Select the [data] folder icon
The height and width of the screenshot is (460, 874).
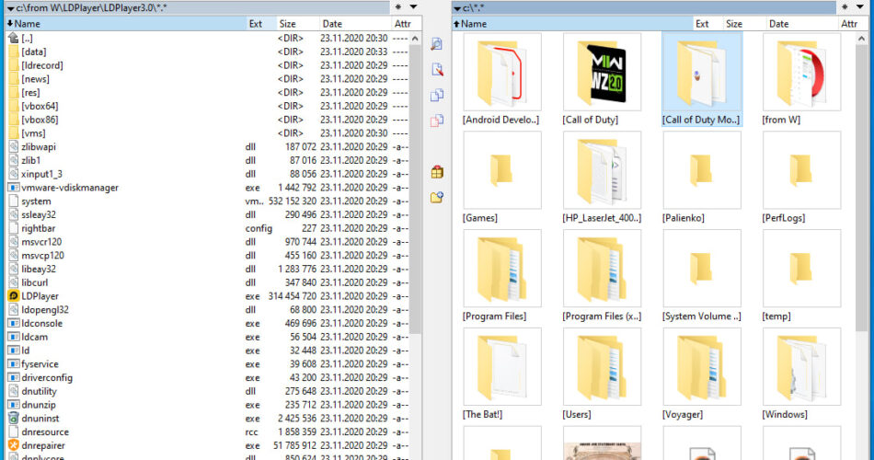coord(14,52)
